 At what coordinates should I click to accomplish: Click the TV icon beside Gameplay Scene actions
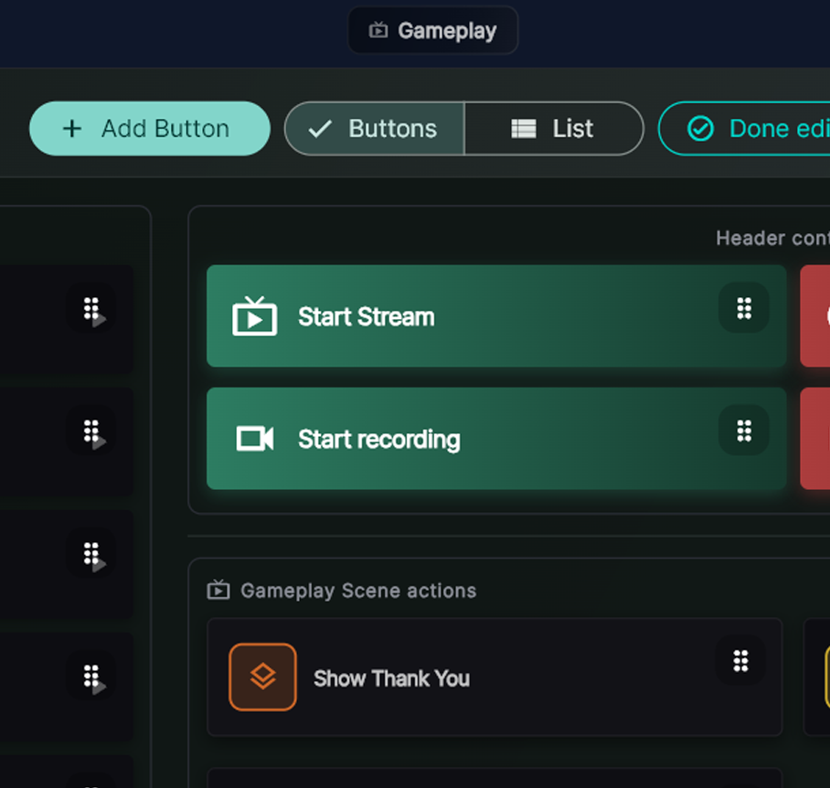tap(217, 591)
